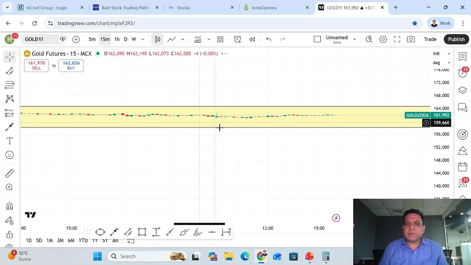Set chart range to 6M
This screenshot has height=265, width=471.
(71, 240)
